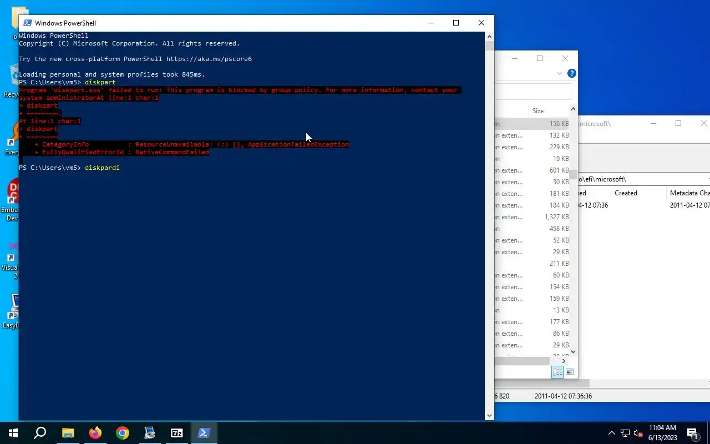
Task: Open Explorer help question-mark icon
Action: [x=571, y=73]
